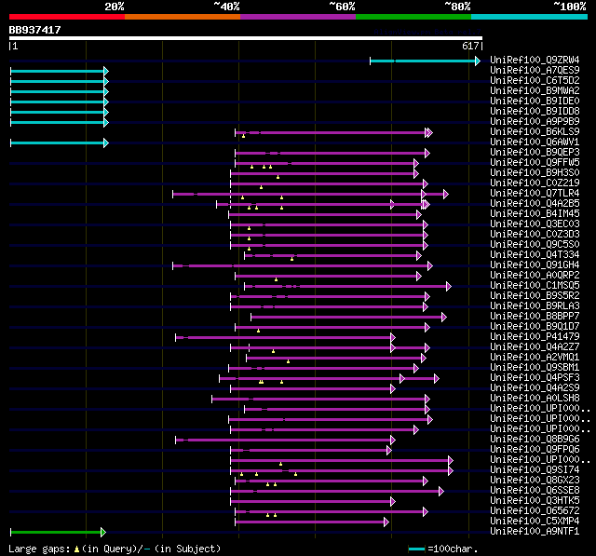This screenshot has height=556, width=596.
Task: Click the UniRef100_Q7TLR4 label
Action: click(535, 194)
